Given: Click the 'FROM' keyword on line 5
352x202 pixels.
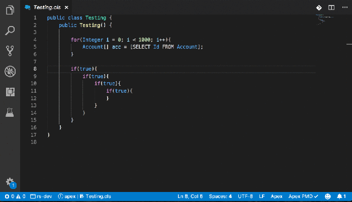Looking at the screenshot, I should (167, 47).
